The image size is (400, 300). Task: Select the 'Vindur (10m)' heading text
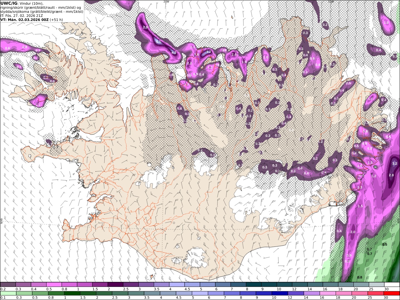tap(32, 3)
